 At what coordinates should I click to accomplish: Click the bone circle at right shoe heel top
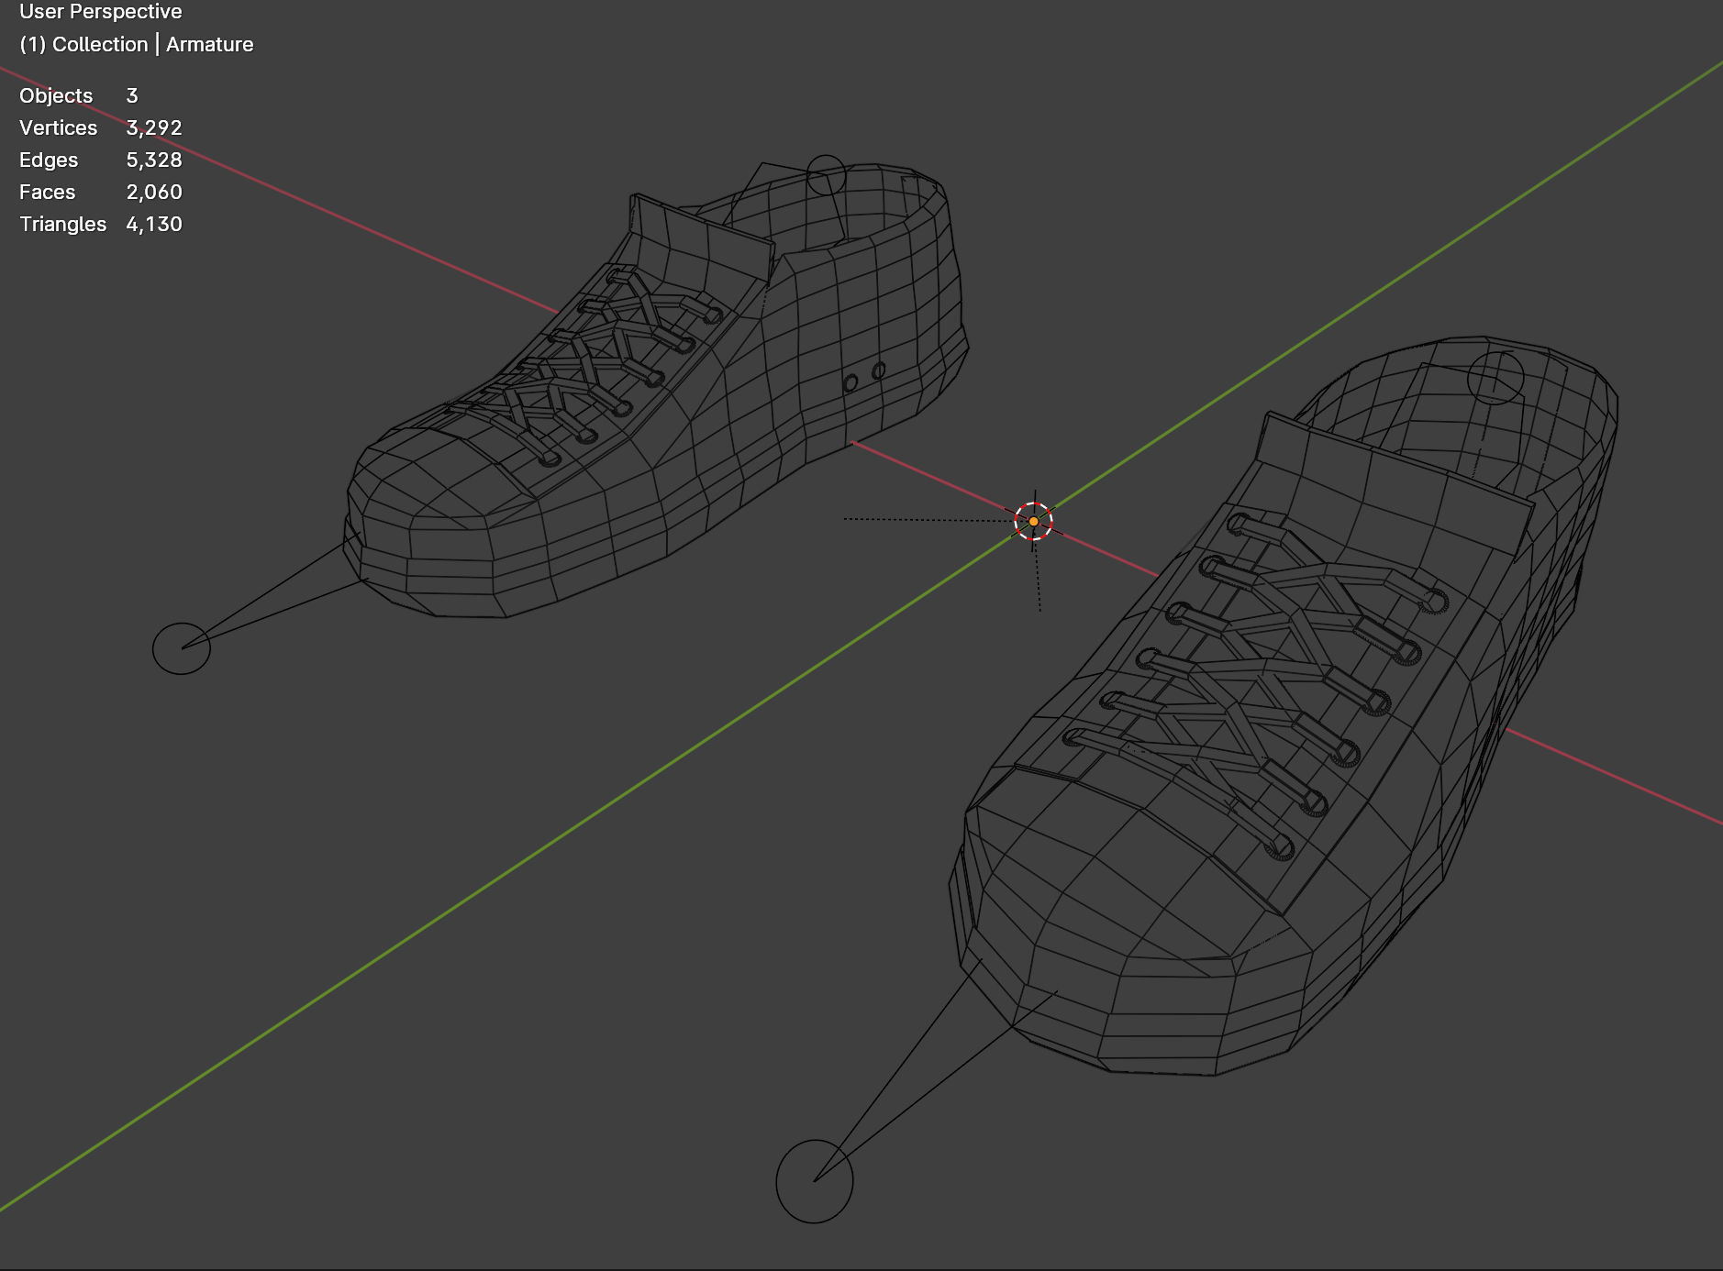(1495, 379)
